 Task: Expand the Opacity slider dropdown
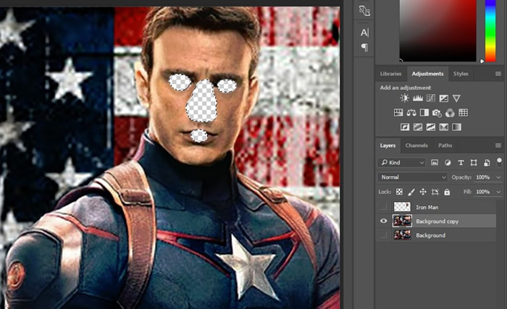coord(498,177)
